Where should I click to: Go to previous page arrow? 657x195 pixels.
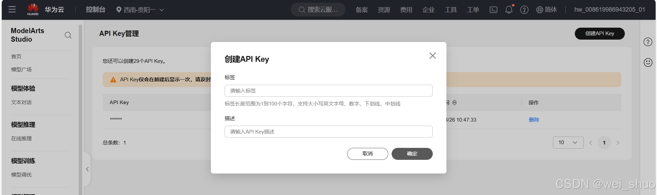tap(591, 143)
